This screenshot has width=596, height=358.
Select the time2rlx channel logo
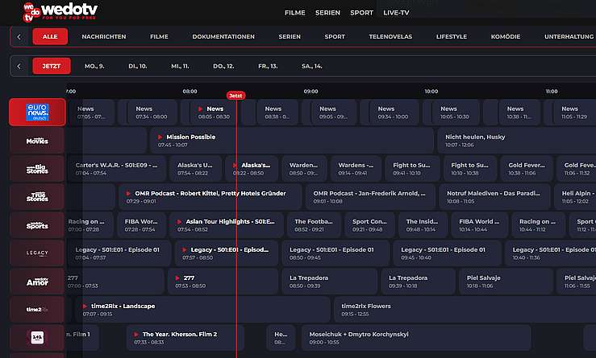(37, 309)
